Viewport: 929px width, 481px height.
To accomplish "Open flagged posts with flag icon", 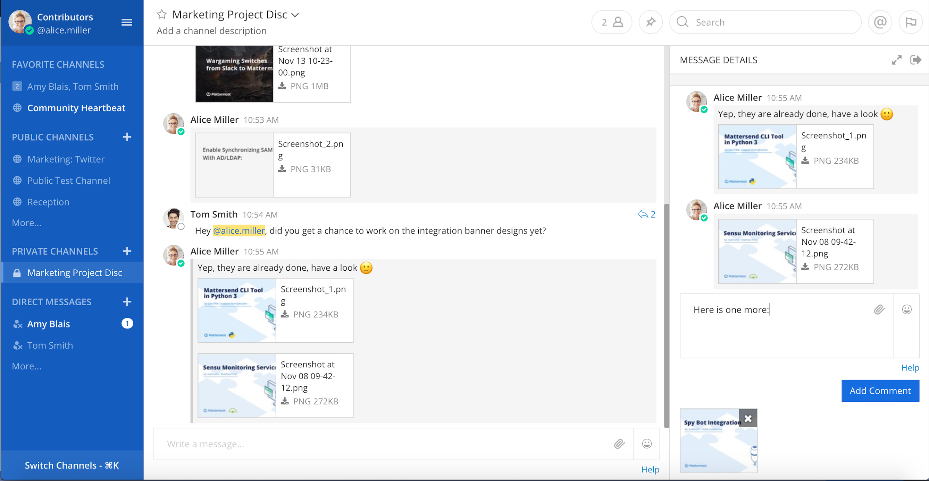I will click(910, 22).
